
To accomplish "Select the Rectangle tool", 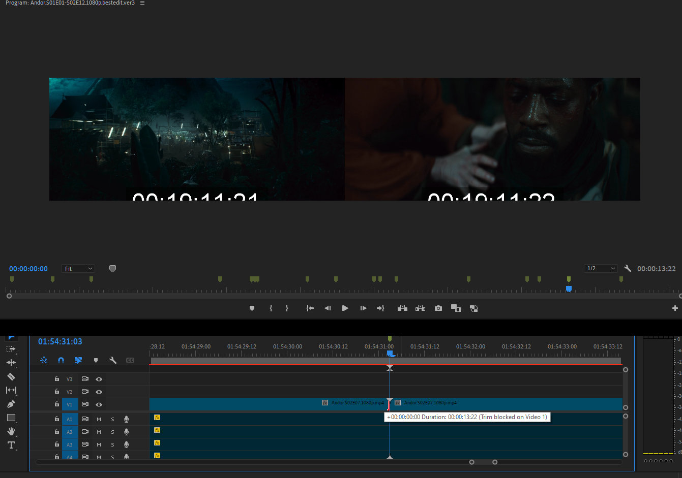I will pos(11,418).
